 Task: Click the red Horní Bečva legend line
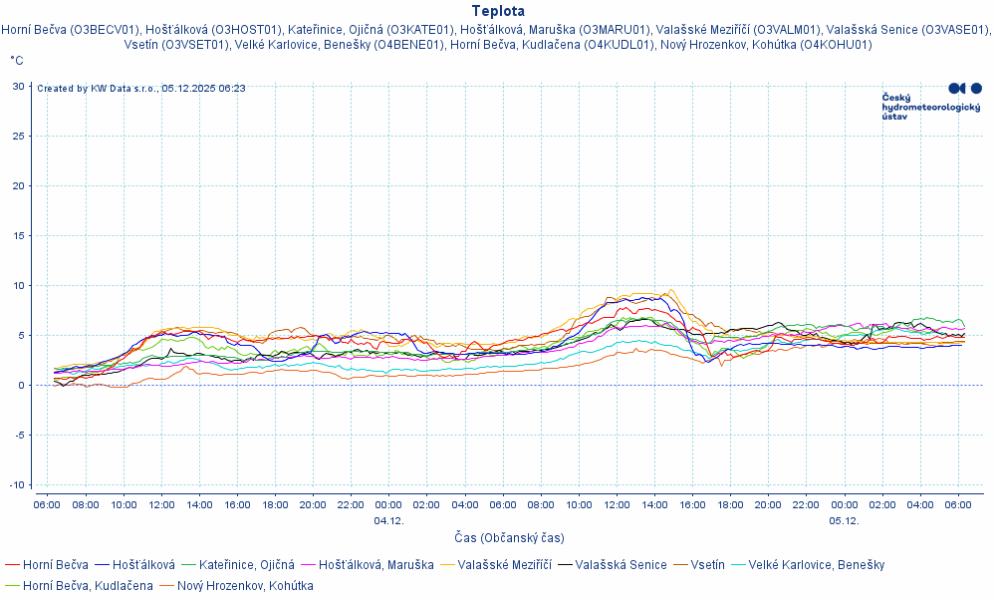13,566
